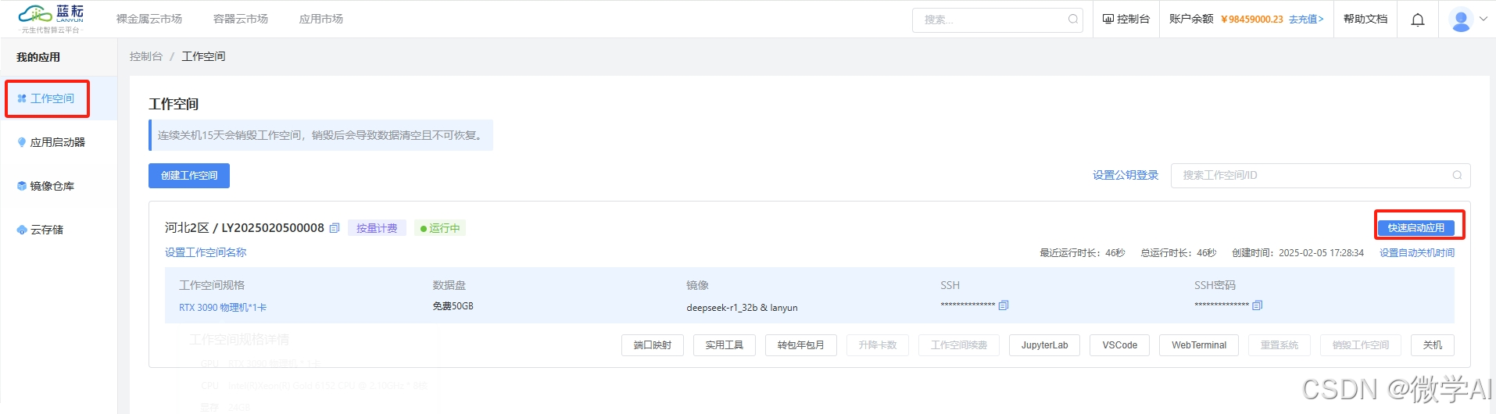The height and width of the screenshot is (414, 1496).
Task: Open JupyterLab
Action: 1045,345
